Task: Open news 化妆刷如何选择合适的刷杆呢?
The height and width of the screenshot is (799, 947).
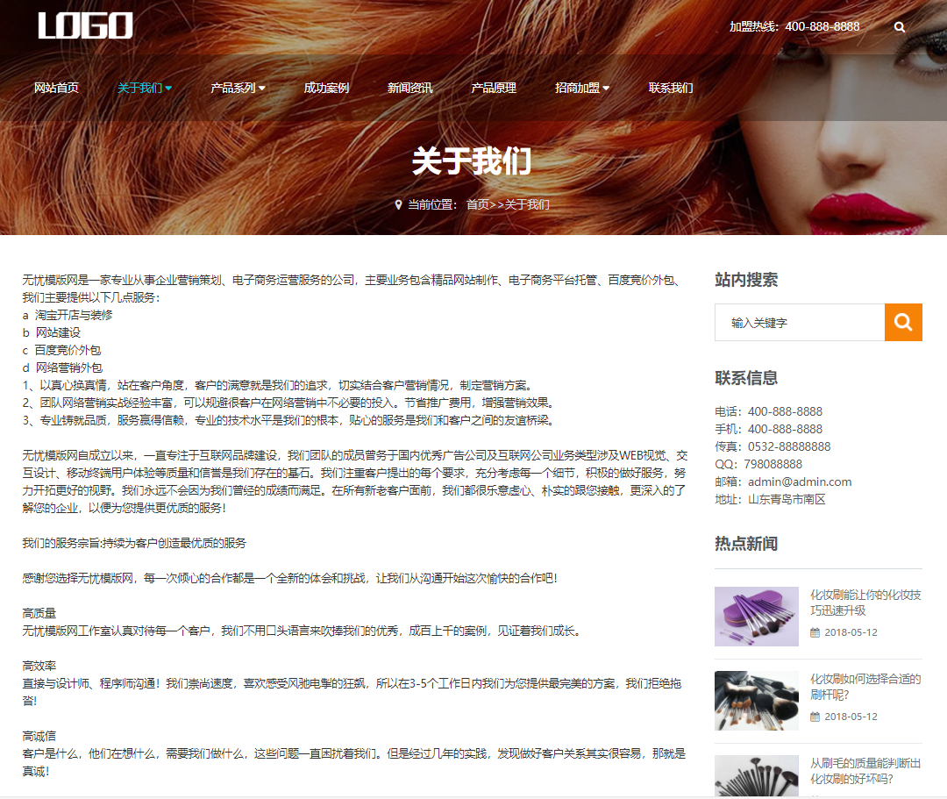Action: (865, 687)
